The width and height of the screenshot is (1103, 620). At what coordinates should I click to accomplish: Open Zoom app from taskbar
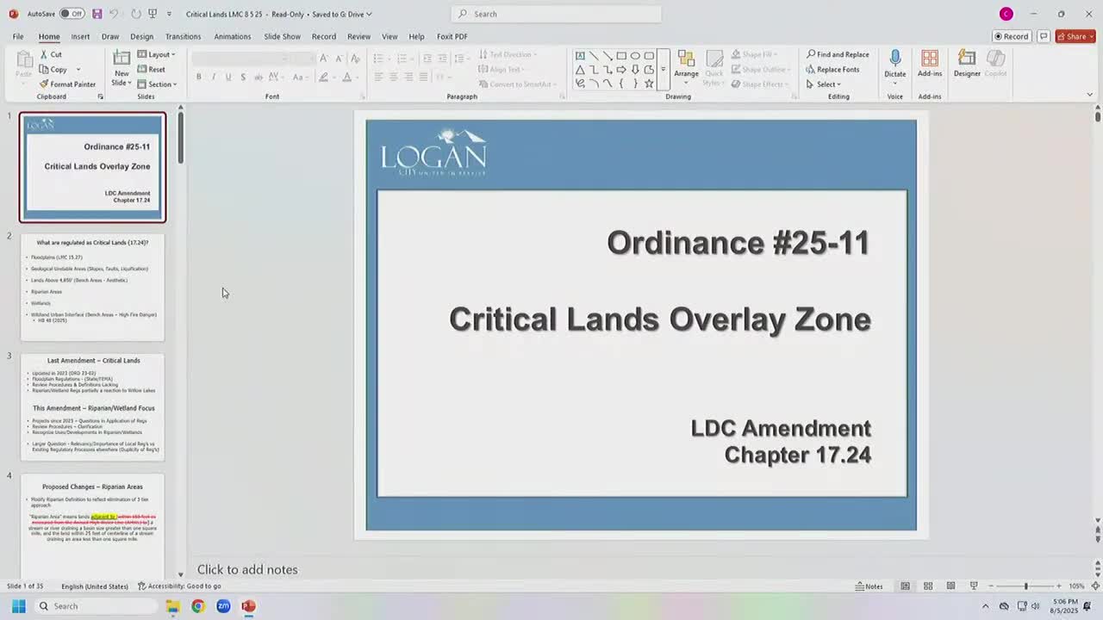(223, 606)
